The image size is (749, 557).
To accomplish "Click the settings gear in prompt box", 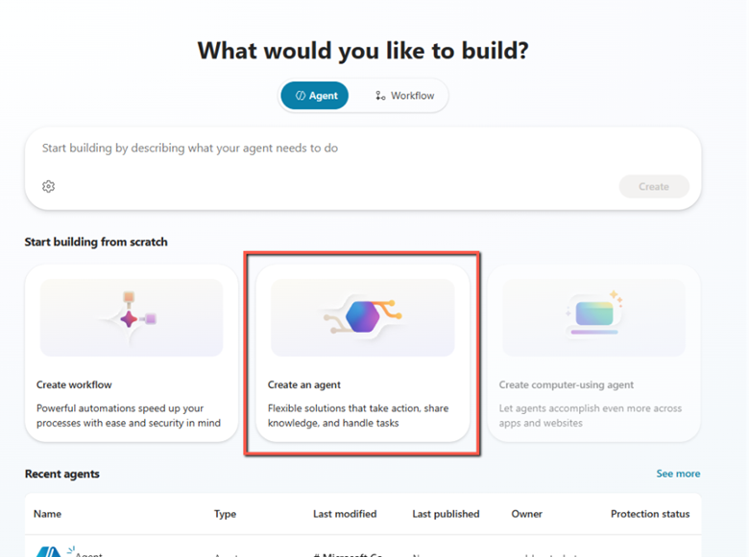I will tap(49, 186).
